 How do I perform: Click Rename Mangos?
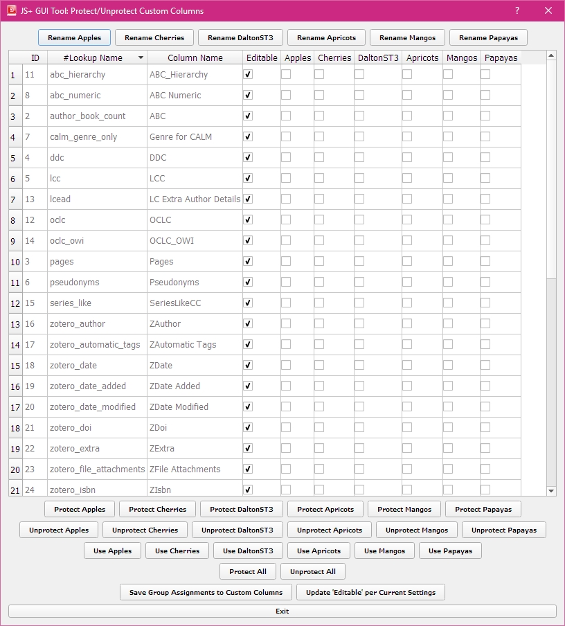[407, 37]
